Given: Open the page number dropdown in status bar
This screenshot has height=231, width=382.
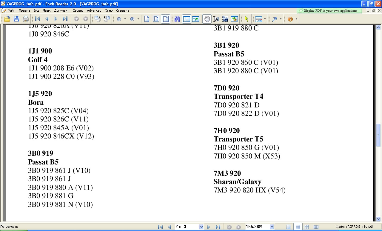Looking at the screenshot, I should [201, 227].
